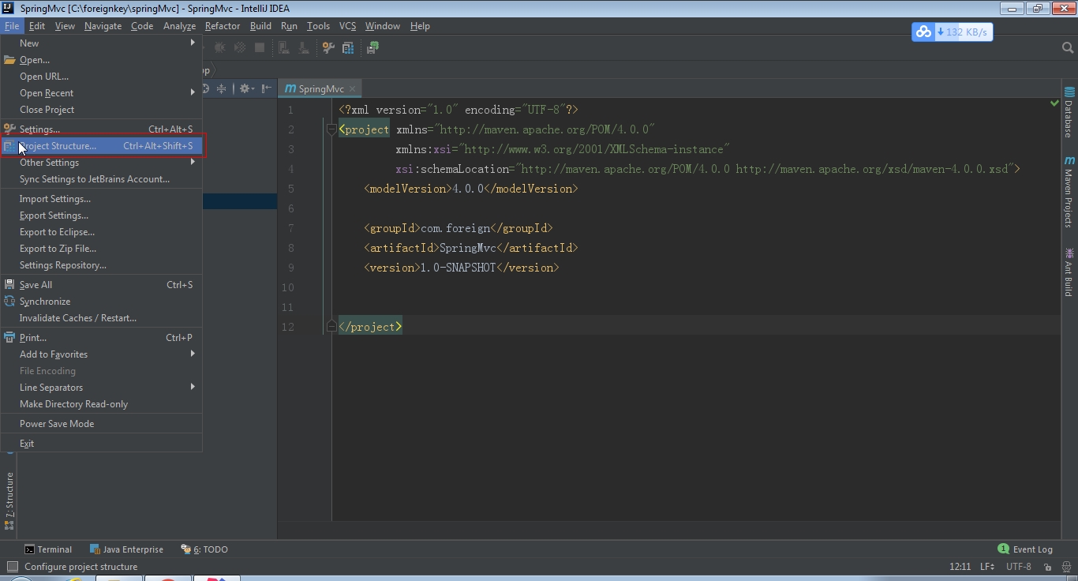Select Project Structure... menu entry
The image size is (1078, 581).
[x=101, y=146]
